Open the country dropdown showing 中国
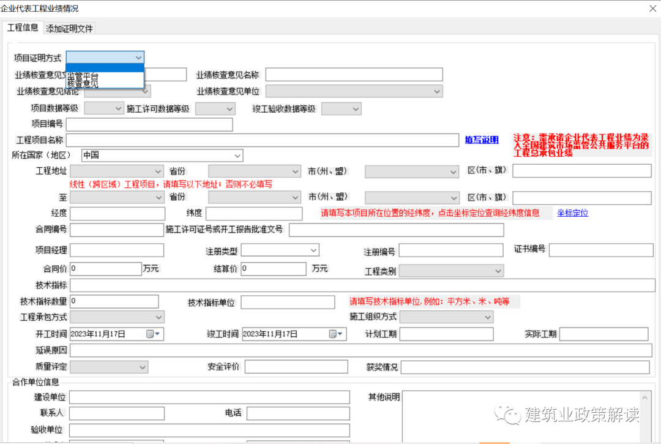The image size is (661, 444). pos(237,155)
